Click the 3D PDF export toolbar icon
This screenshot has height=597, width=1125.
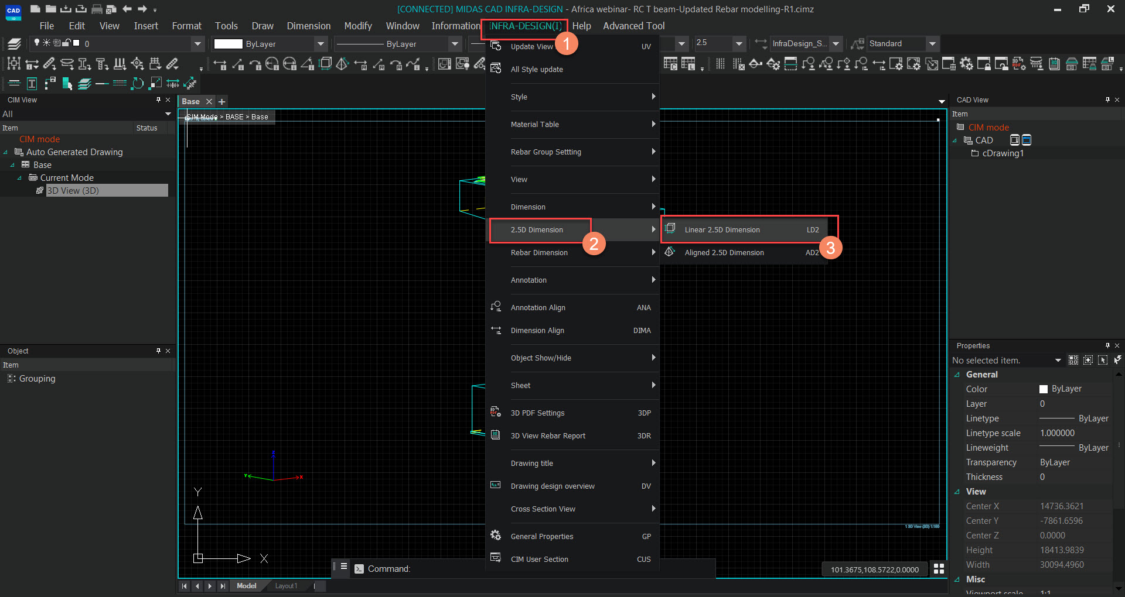point(1018,64)
